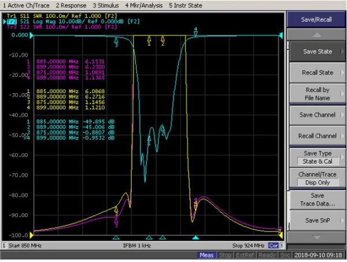
Task: Expand Save SnP arrow
Action: click(342, 220)
